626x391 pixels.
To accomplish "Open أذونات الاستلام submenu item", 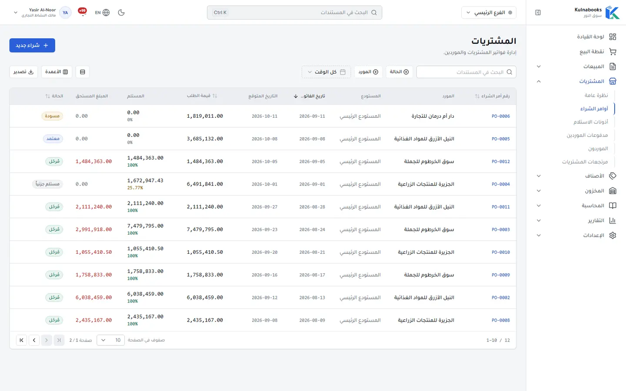I will coord(590,122).
